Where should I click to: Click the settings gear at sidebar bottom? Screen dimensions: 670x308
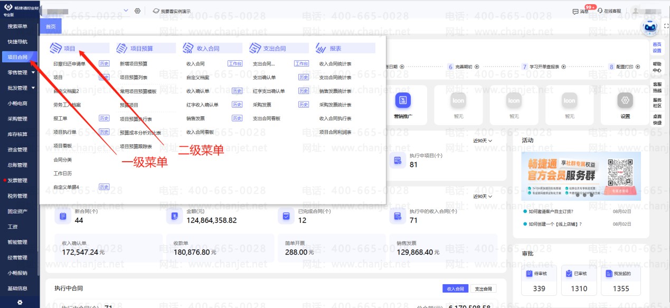pyautogui.click(x=20, y=302)
